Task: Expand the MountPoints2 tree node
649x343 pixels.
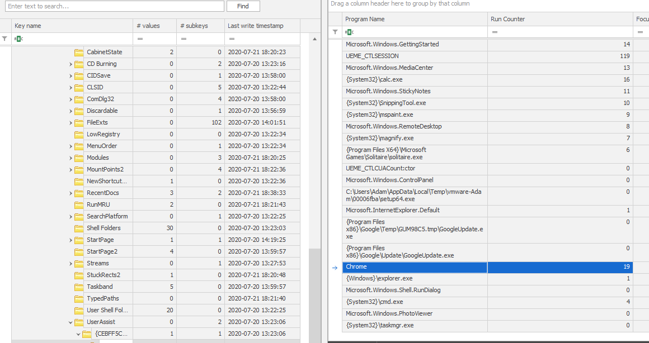Action: click(71, 169)
